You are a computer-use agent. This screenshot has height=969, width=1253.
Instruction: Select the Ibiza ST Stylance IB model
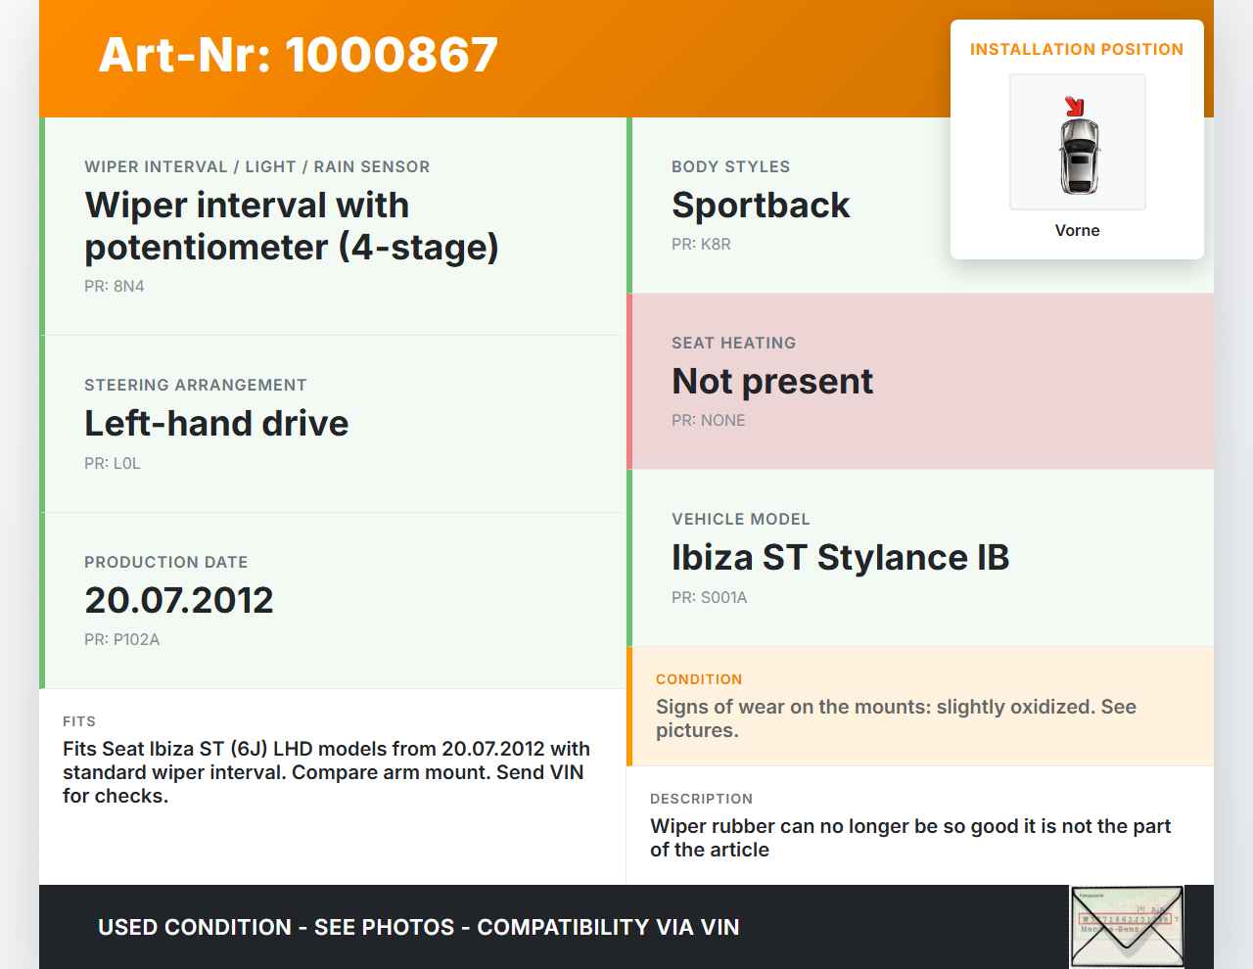tap(840, 558)
